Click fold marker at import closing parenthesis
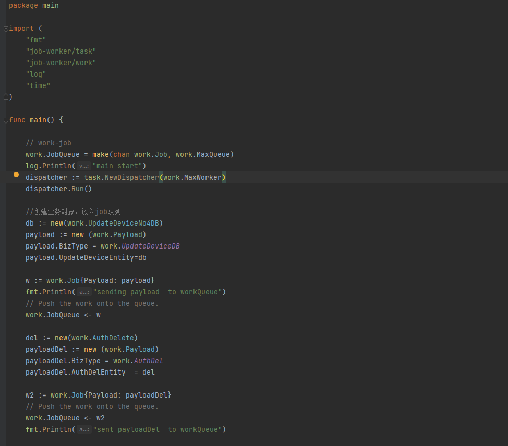The image size is (508, 446). tap(6, 97)
